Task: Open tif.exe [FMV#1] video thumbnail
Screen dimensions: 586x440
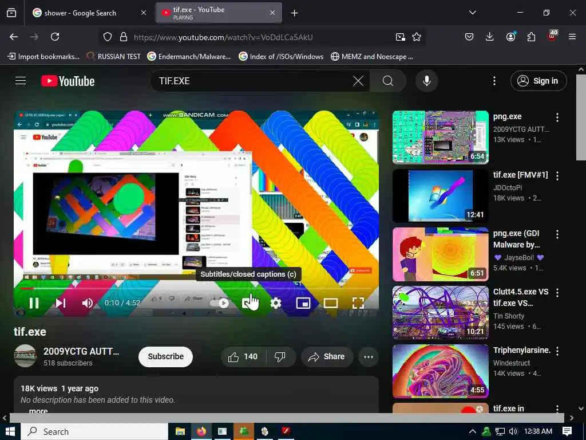Action: pyautogui.click(x=441, y=196)
